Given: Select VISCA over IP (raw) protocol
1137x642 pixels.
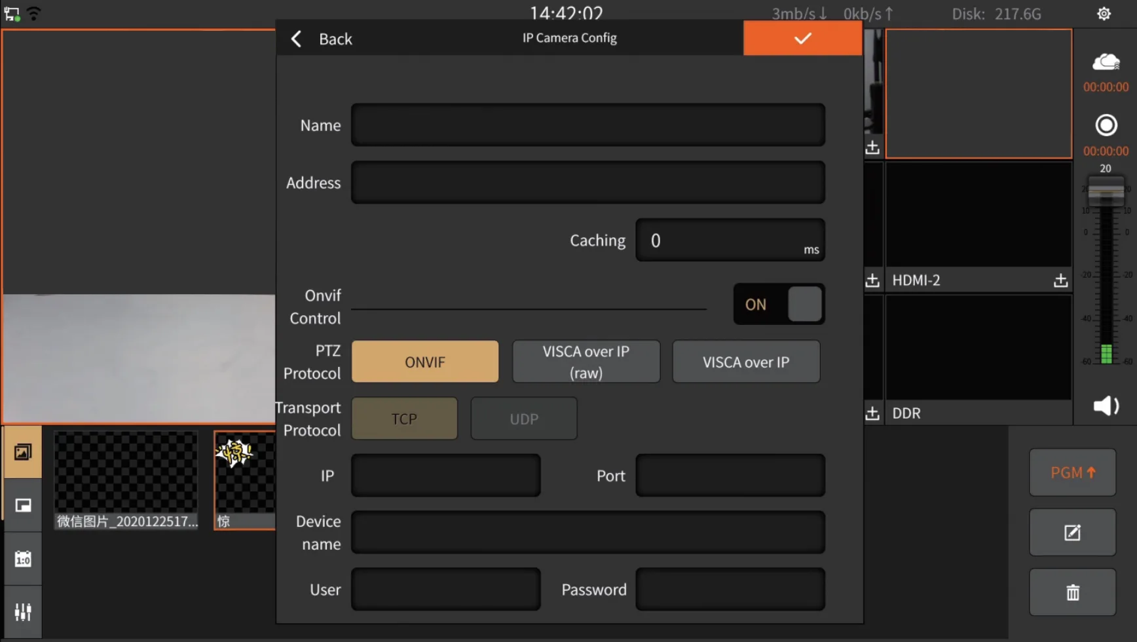Looking at the screenshot, I should pos(586,362).
